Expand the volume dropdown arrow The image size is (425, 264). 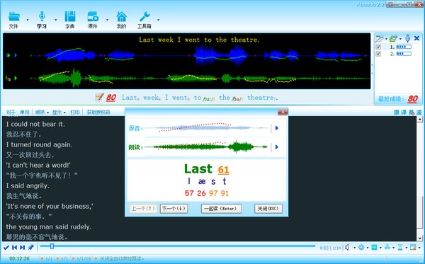354,248
